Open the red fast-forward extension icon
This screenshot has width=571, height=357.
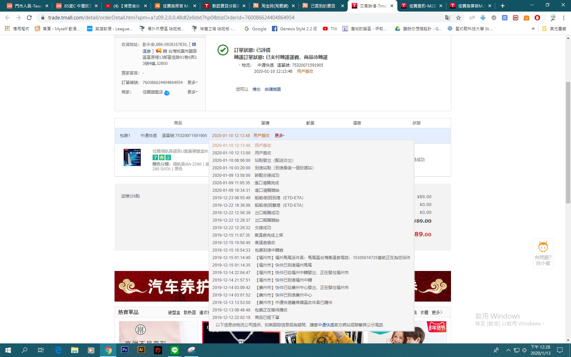click(x=516, y=18)
